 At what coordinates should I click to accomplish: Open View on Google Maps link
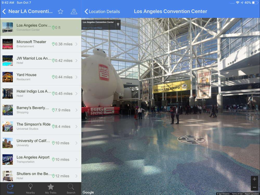(93, 28)
